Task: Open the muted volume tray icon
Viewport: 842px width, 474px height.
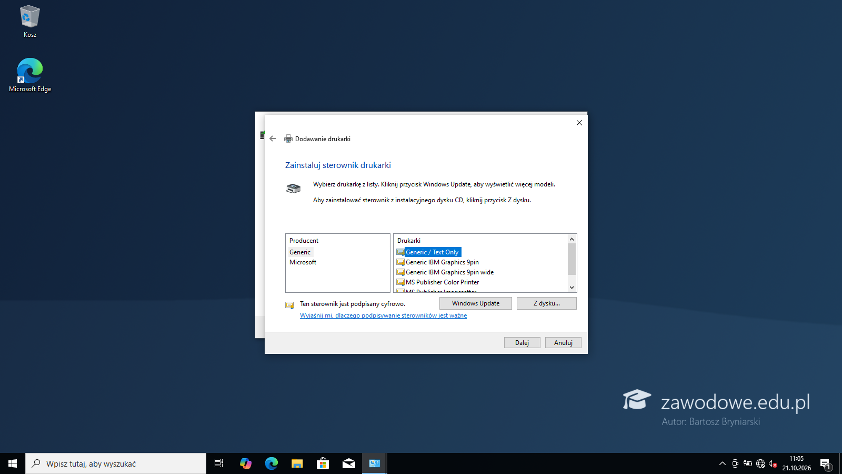Action: 773,463
